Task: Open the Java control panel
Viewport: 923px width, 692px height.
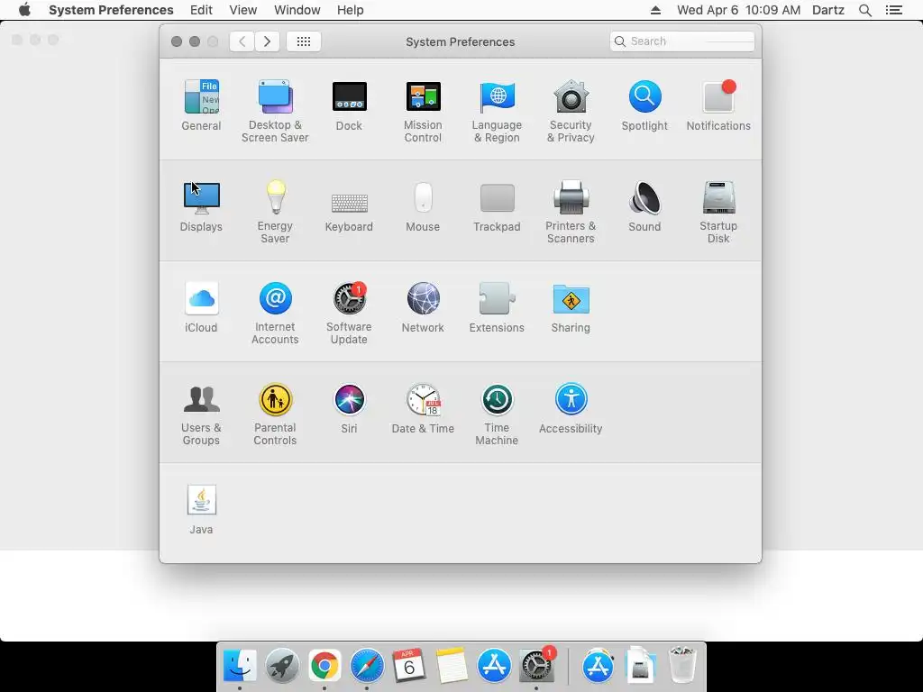Action: point(201,510)
